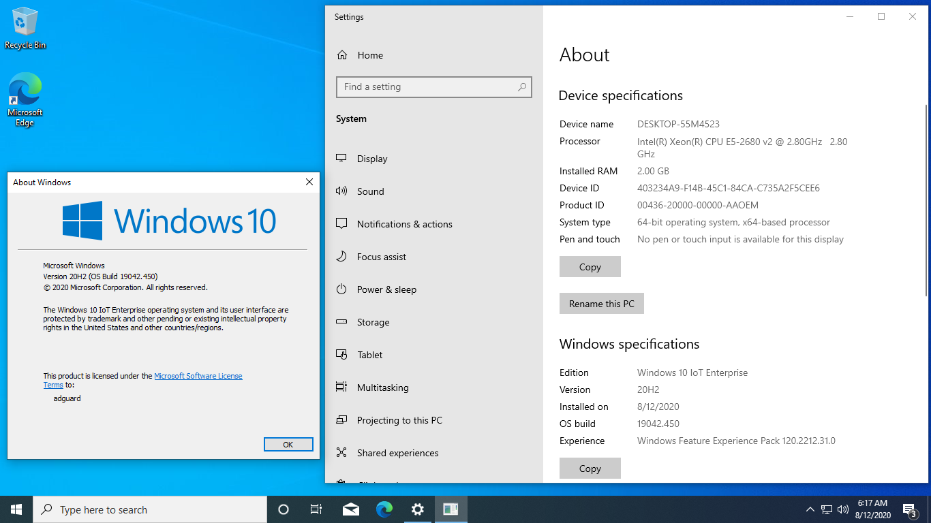
Task: Open the Recycle Bin desktop icon
Action: (25, 29)
